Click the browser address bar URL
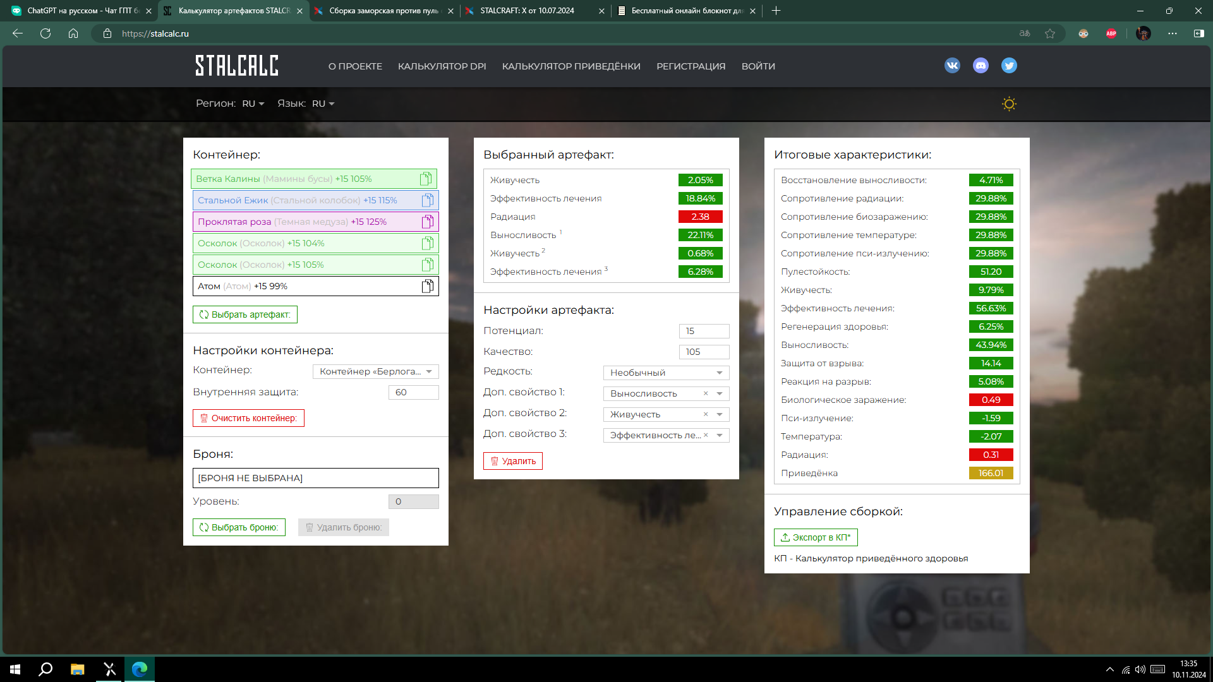Image resolution: width=1213 pixels, height=682 pixels. 155,33
